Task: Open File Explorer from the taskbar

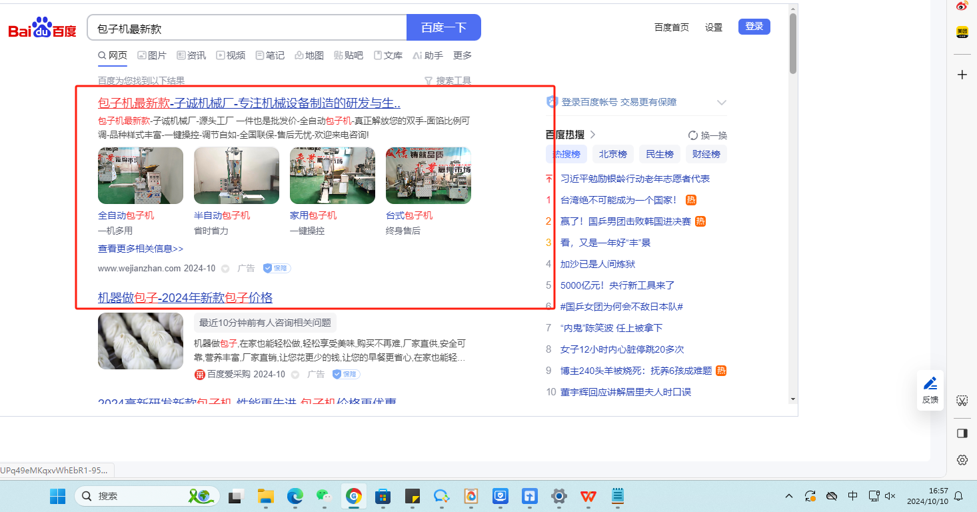Action: [266, 496]
